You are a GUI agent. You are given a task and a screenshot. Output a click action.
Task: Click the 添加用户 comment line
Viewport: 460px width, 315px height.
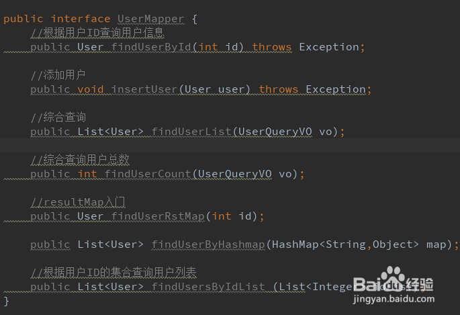(x=58, y=75)
